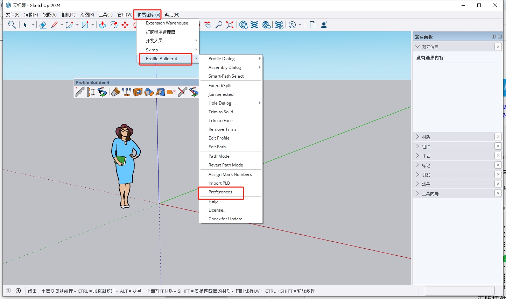Click the Trim to Solid toolbar icon
506x299 pixels.
coord(149,92)
